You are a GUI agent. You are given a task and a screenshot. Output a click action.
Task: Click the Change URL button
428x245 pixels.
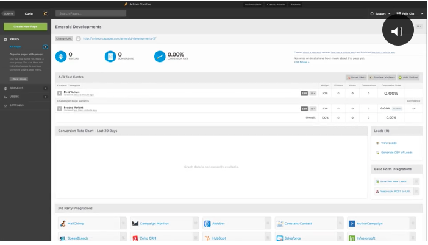64,39
